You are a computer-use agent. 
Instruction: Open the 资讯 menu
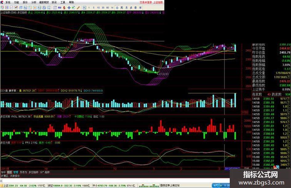pos(54,2)
